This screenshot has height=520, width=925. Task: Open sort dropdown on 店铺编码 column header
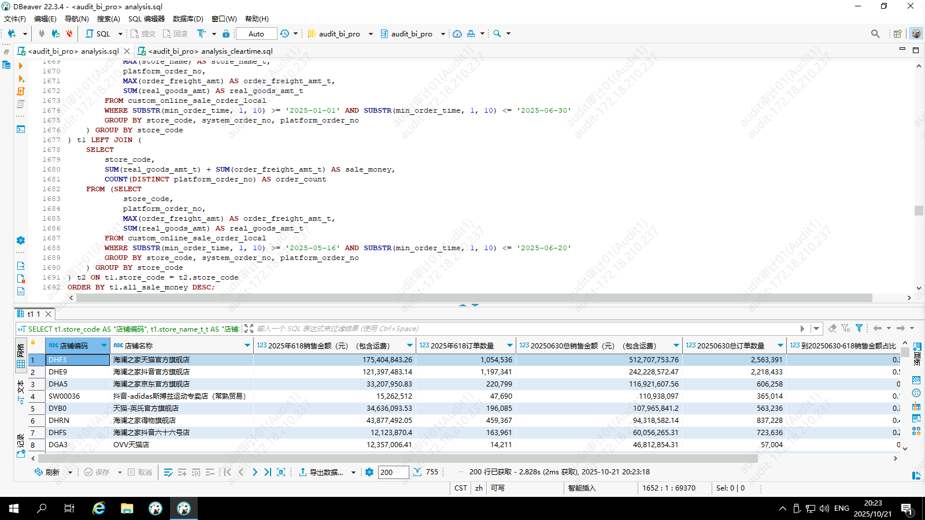[x=104, y=346]
